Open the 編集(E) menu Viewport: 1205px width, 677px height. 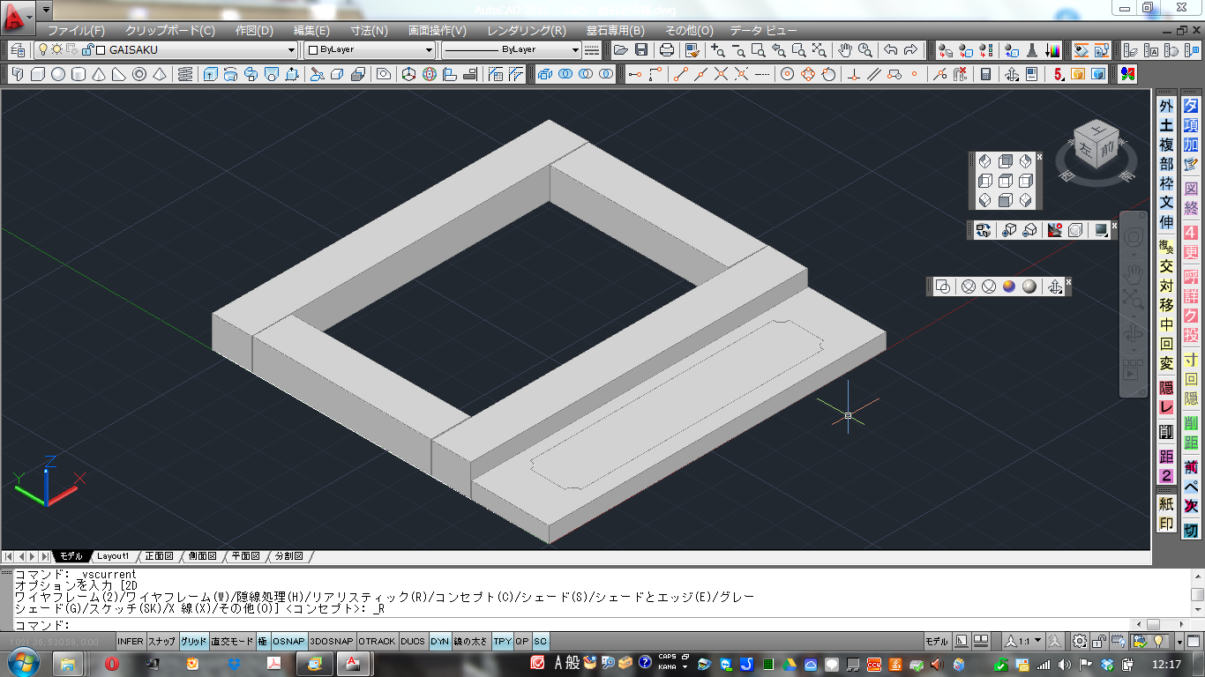[311, 30]
